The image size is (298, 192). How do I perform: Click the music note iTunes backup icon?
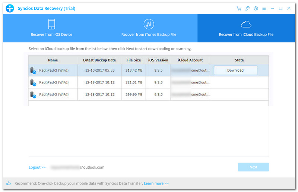point(149,24)
